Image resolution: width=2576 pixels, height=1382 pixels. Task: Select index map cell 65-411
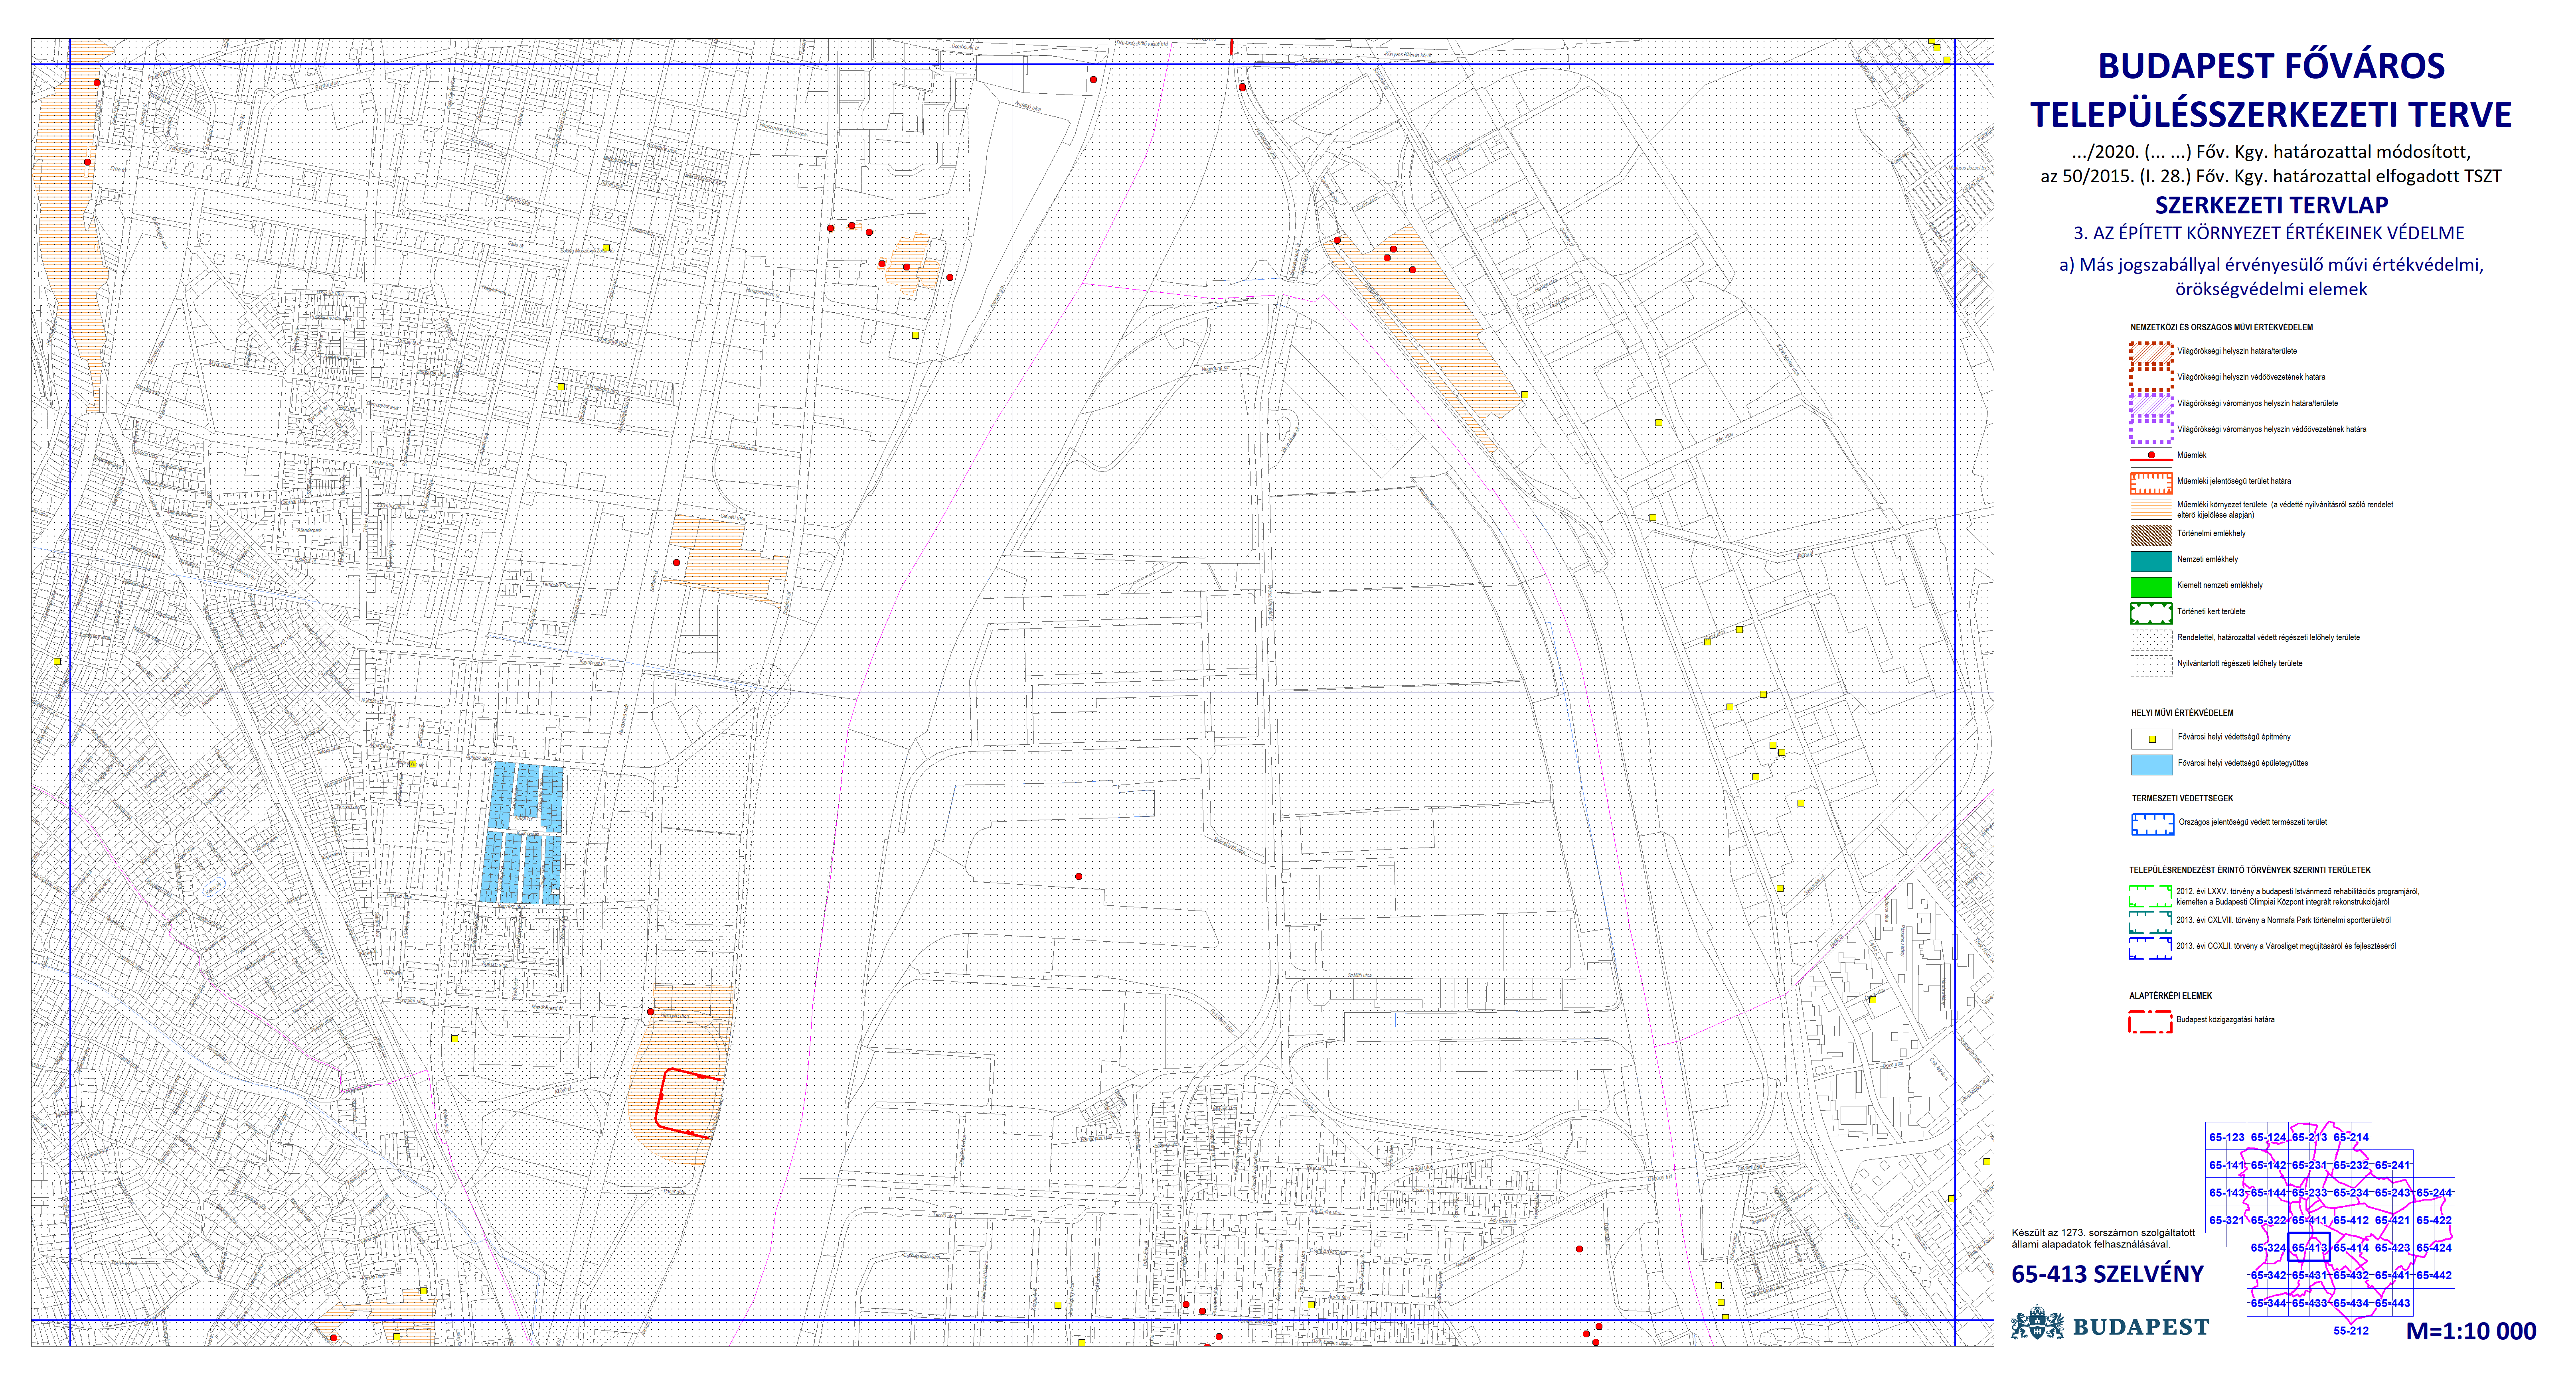pos(2309,1220)
